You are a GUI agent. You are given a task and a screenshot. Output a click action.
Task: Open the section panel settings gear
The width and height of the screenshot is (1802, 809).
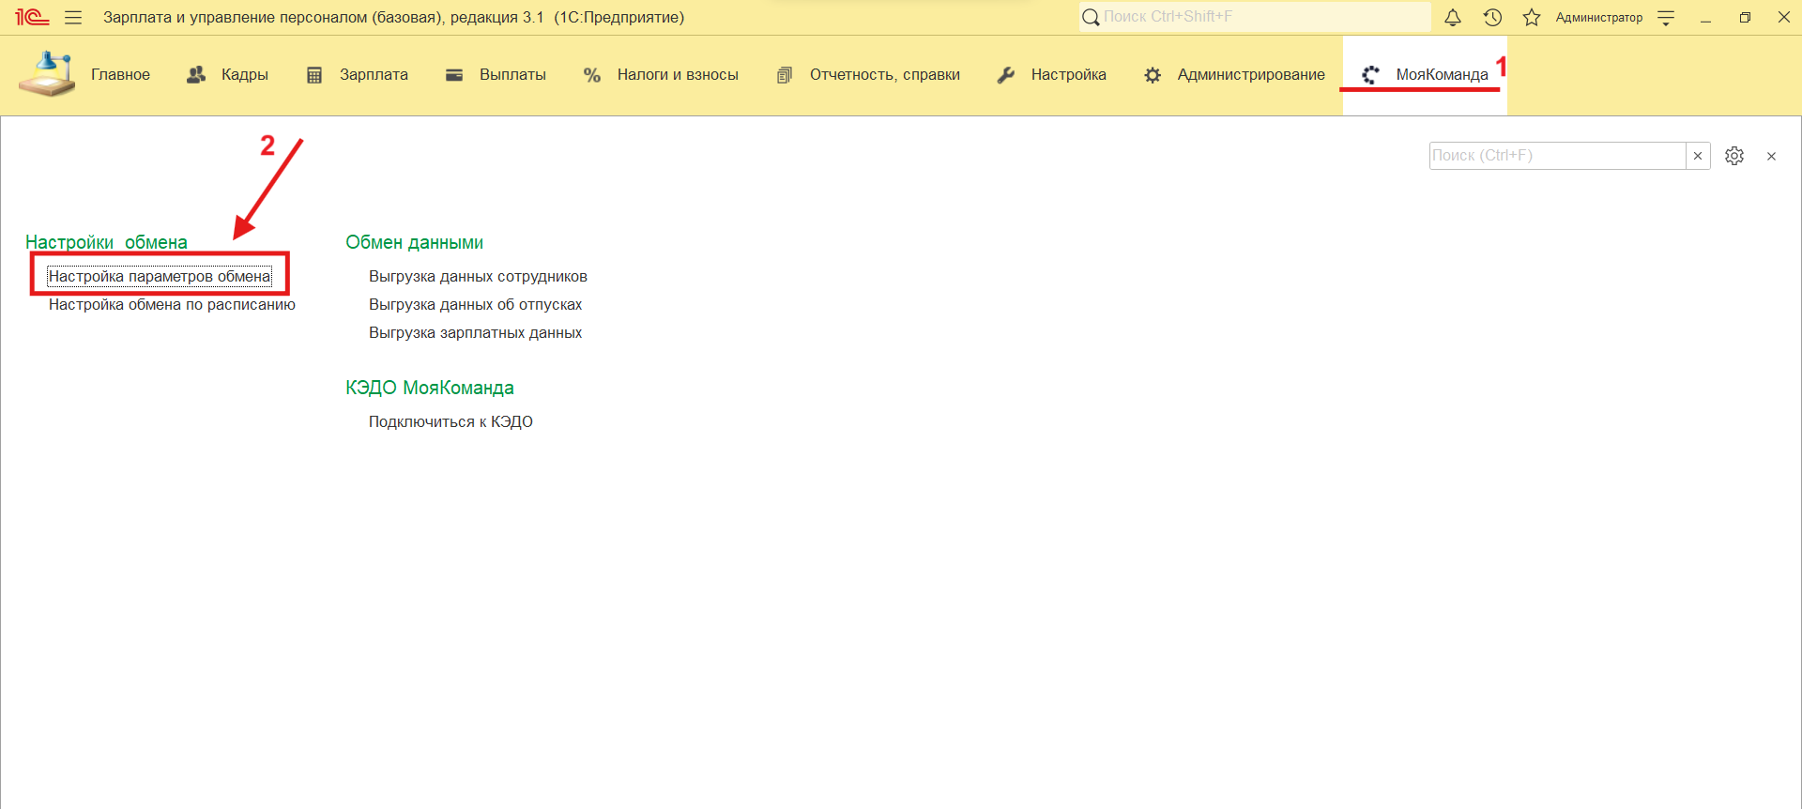tap(1733, 156)
